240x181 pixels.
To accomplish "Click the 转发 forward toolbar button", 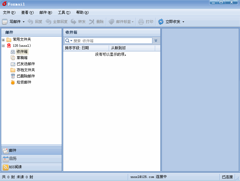I will (78, 22).
